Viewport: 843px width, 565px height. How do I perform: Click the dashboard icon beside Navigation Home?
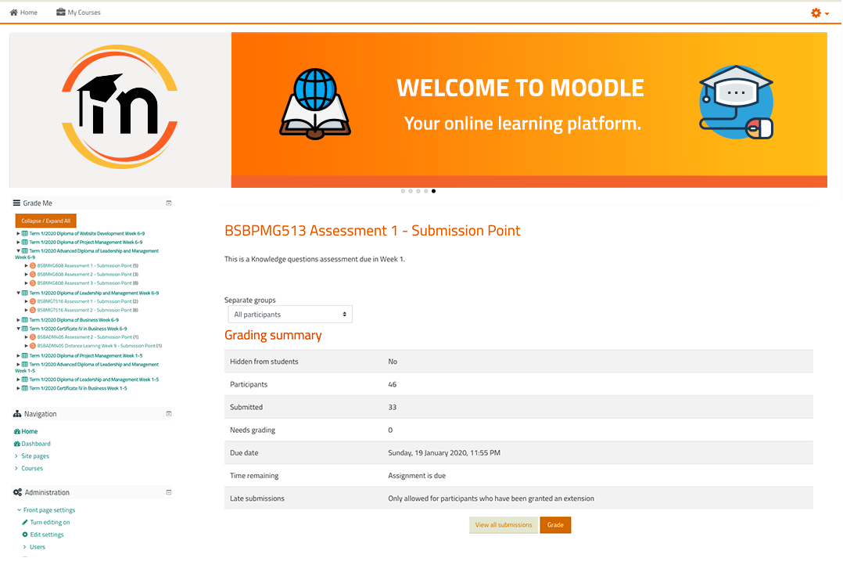pos(16,431)
